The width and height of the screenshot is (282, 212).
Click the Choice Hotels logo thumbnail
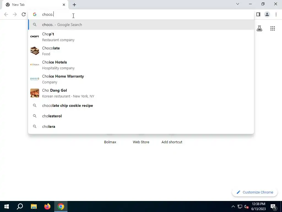click(x=34, y=65)
